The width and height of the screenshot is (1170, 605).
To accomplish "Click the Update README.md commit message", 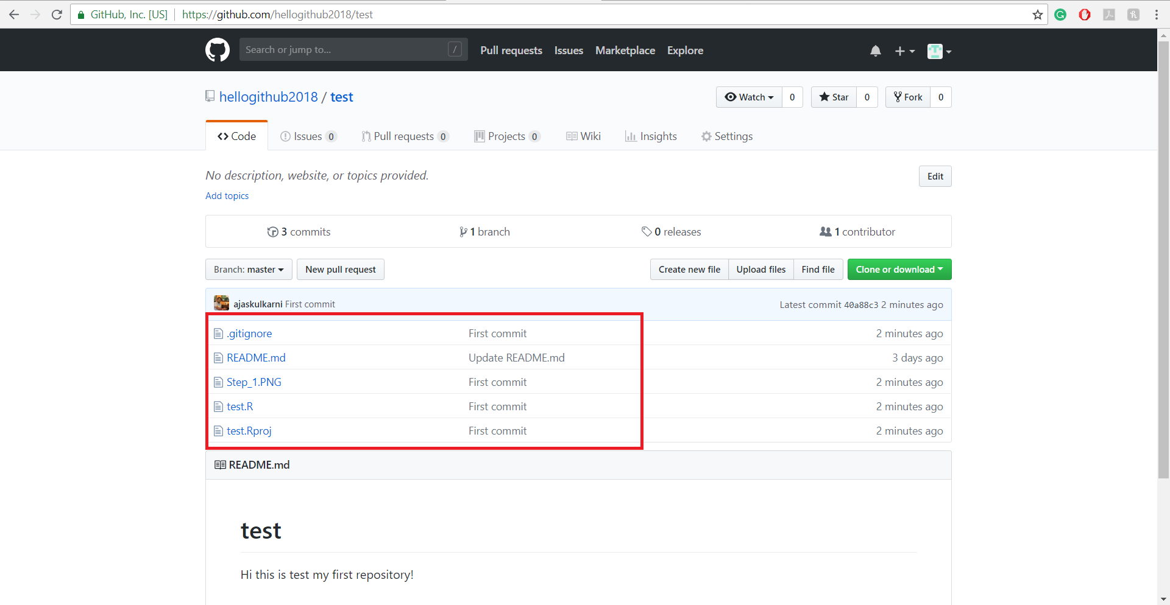I will tap(517, 358).
